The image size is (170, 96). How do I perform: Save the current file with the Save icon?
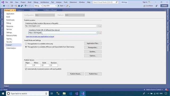pyautogui.click(x=19, y=6)
